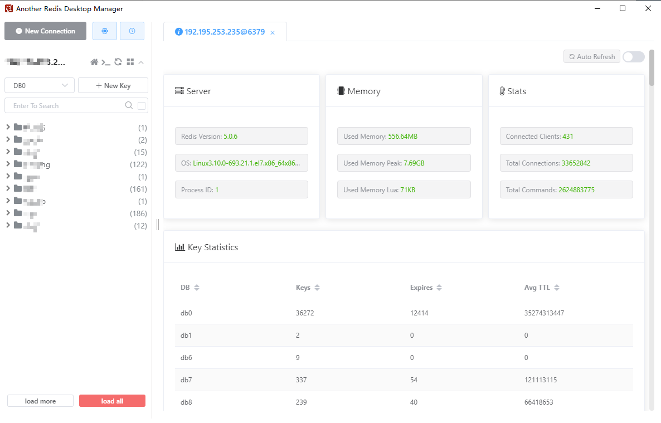Open the Redis console terminal icon
This screenshot has height=423, width=661.
pyautogui.click(x=106, y=62)
